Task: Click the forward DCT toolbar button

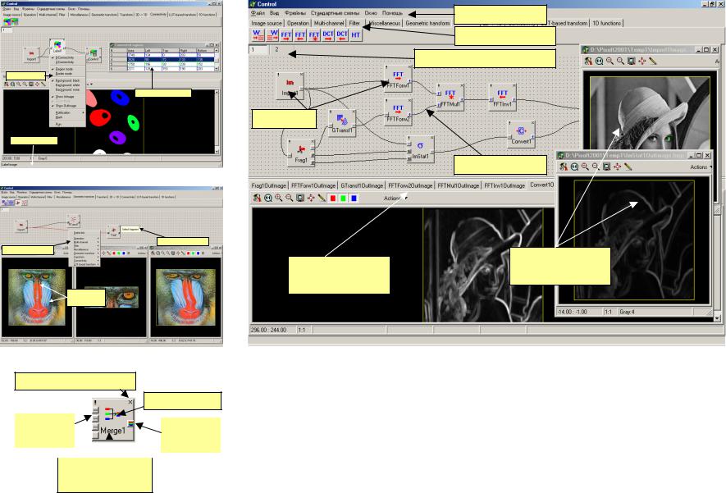Action: 328,35
